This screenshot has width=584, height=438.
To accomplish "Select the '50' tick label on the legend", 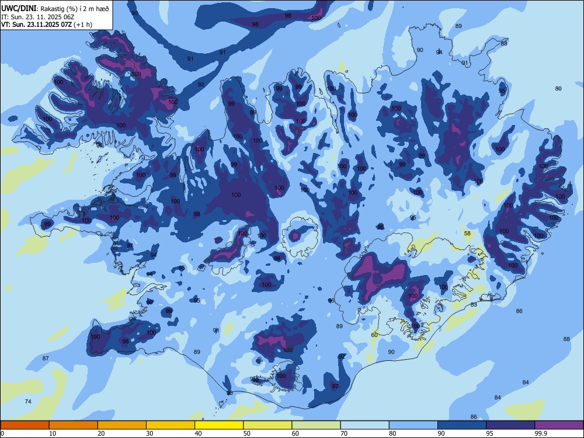I will point(247,433).
